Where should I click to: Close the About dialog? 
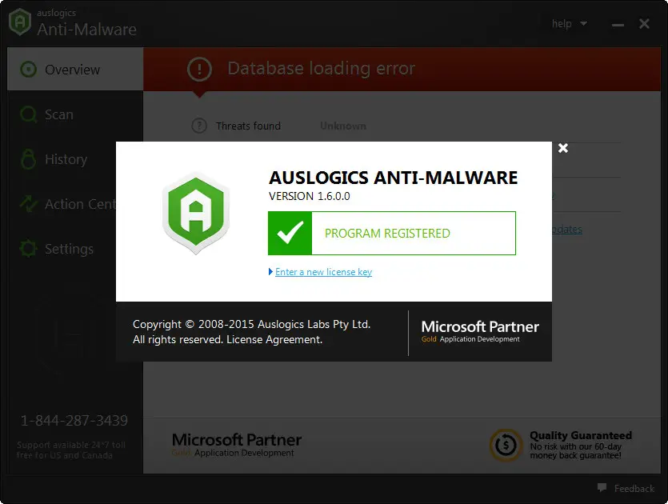[563, 148]
